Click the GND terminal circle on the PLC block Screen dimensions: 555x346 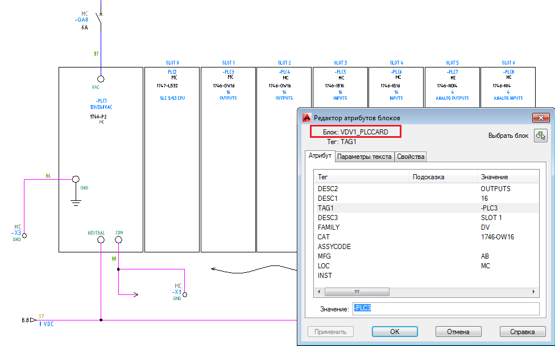(x=76, y=179)
